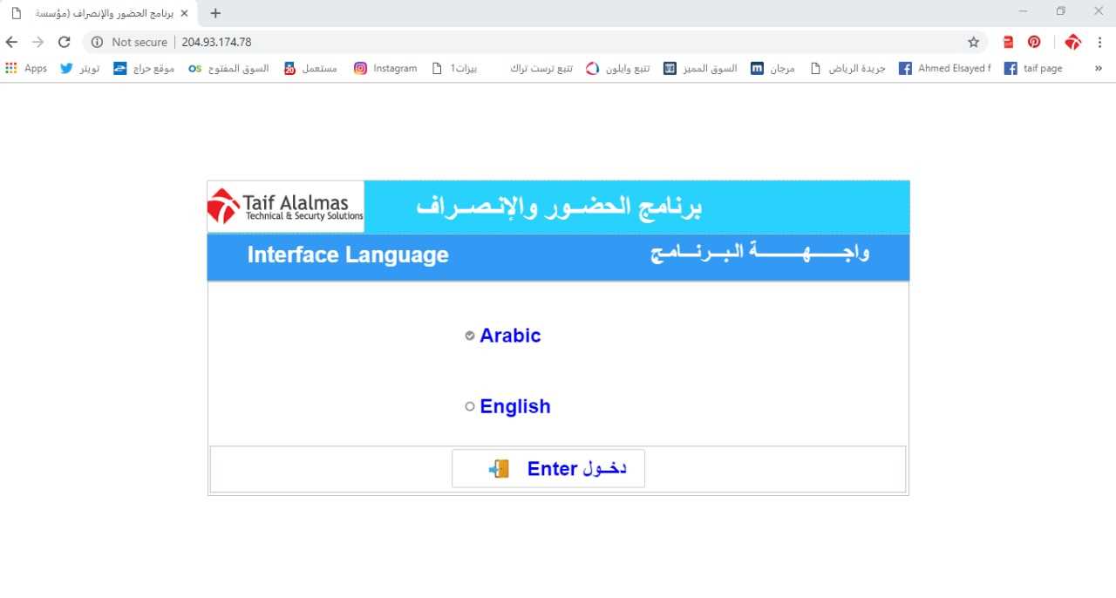The image size is (1116, 598).
Task: Select the English language radio button
Action: coord(470,406)
